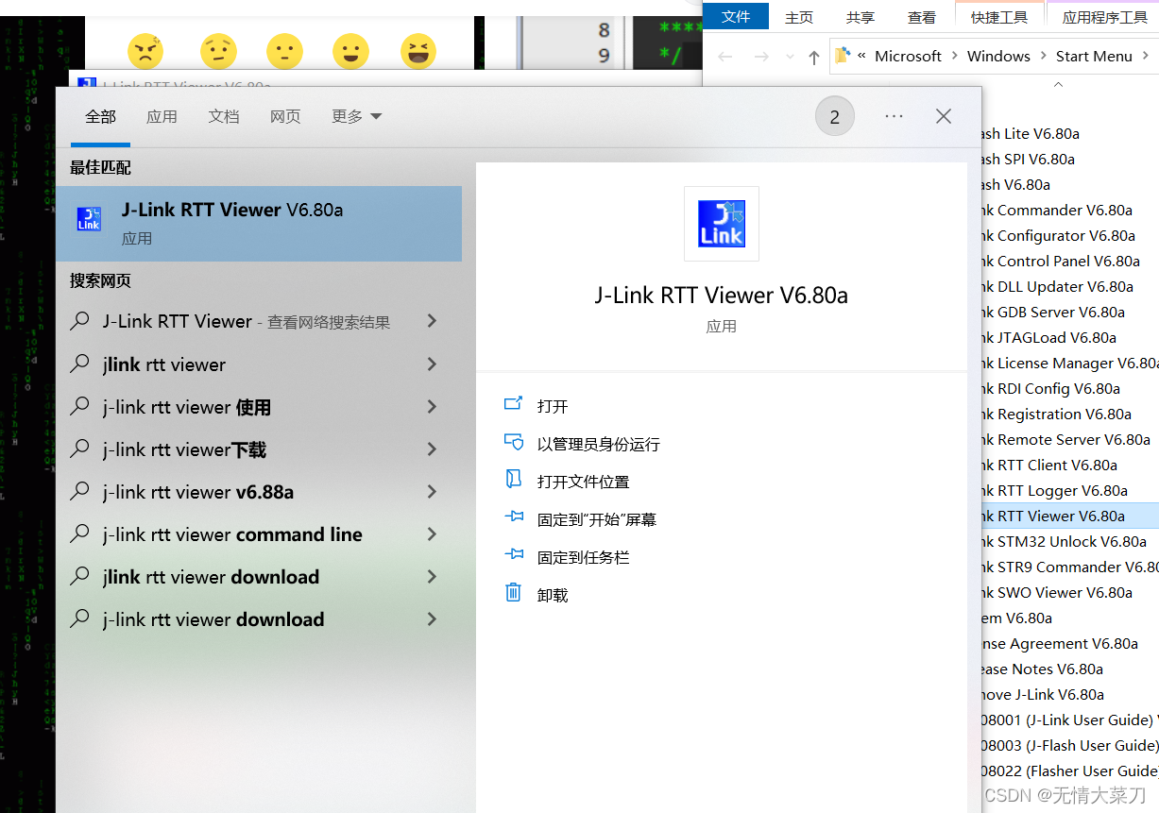Open Explorer 文件 ribbon tab

coord(736,16)
